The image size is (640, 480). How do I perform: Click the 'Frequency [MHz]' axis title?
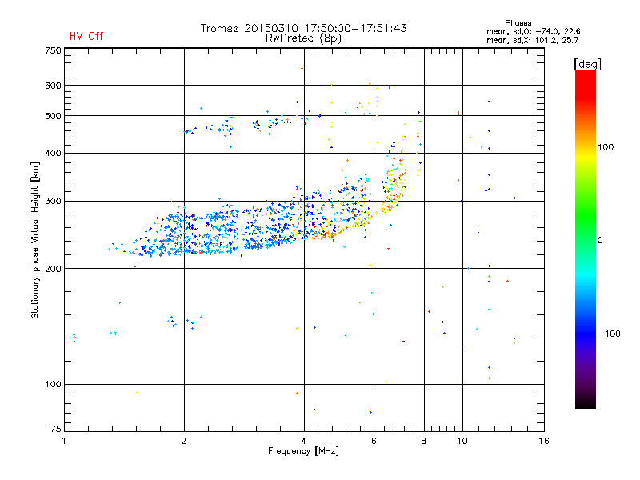303,451
